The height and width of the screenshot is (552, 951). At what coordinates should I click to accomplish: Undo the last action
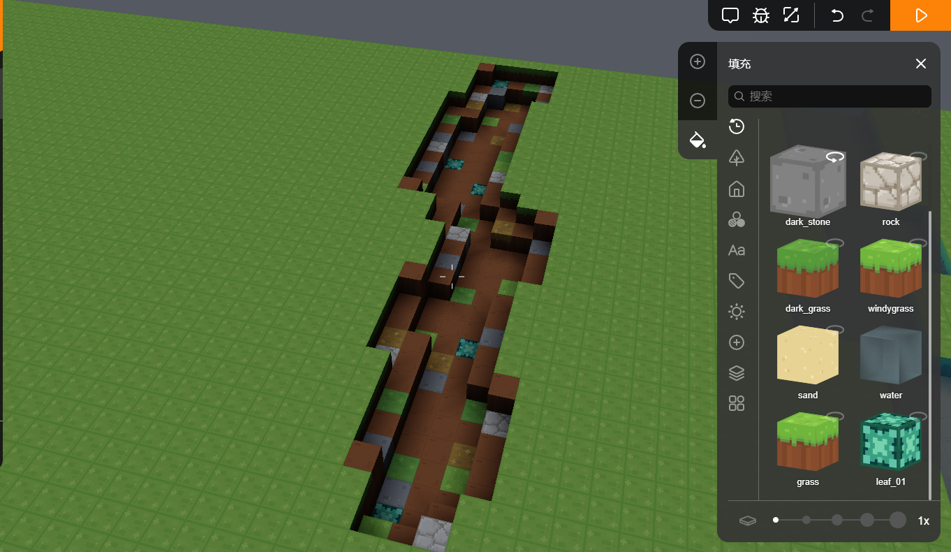pyautogui.click(x=837, y=15)
